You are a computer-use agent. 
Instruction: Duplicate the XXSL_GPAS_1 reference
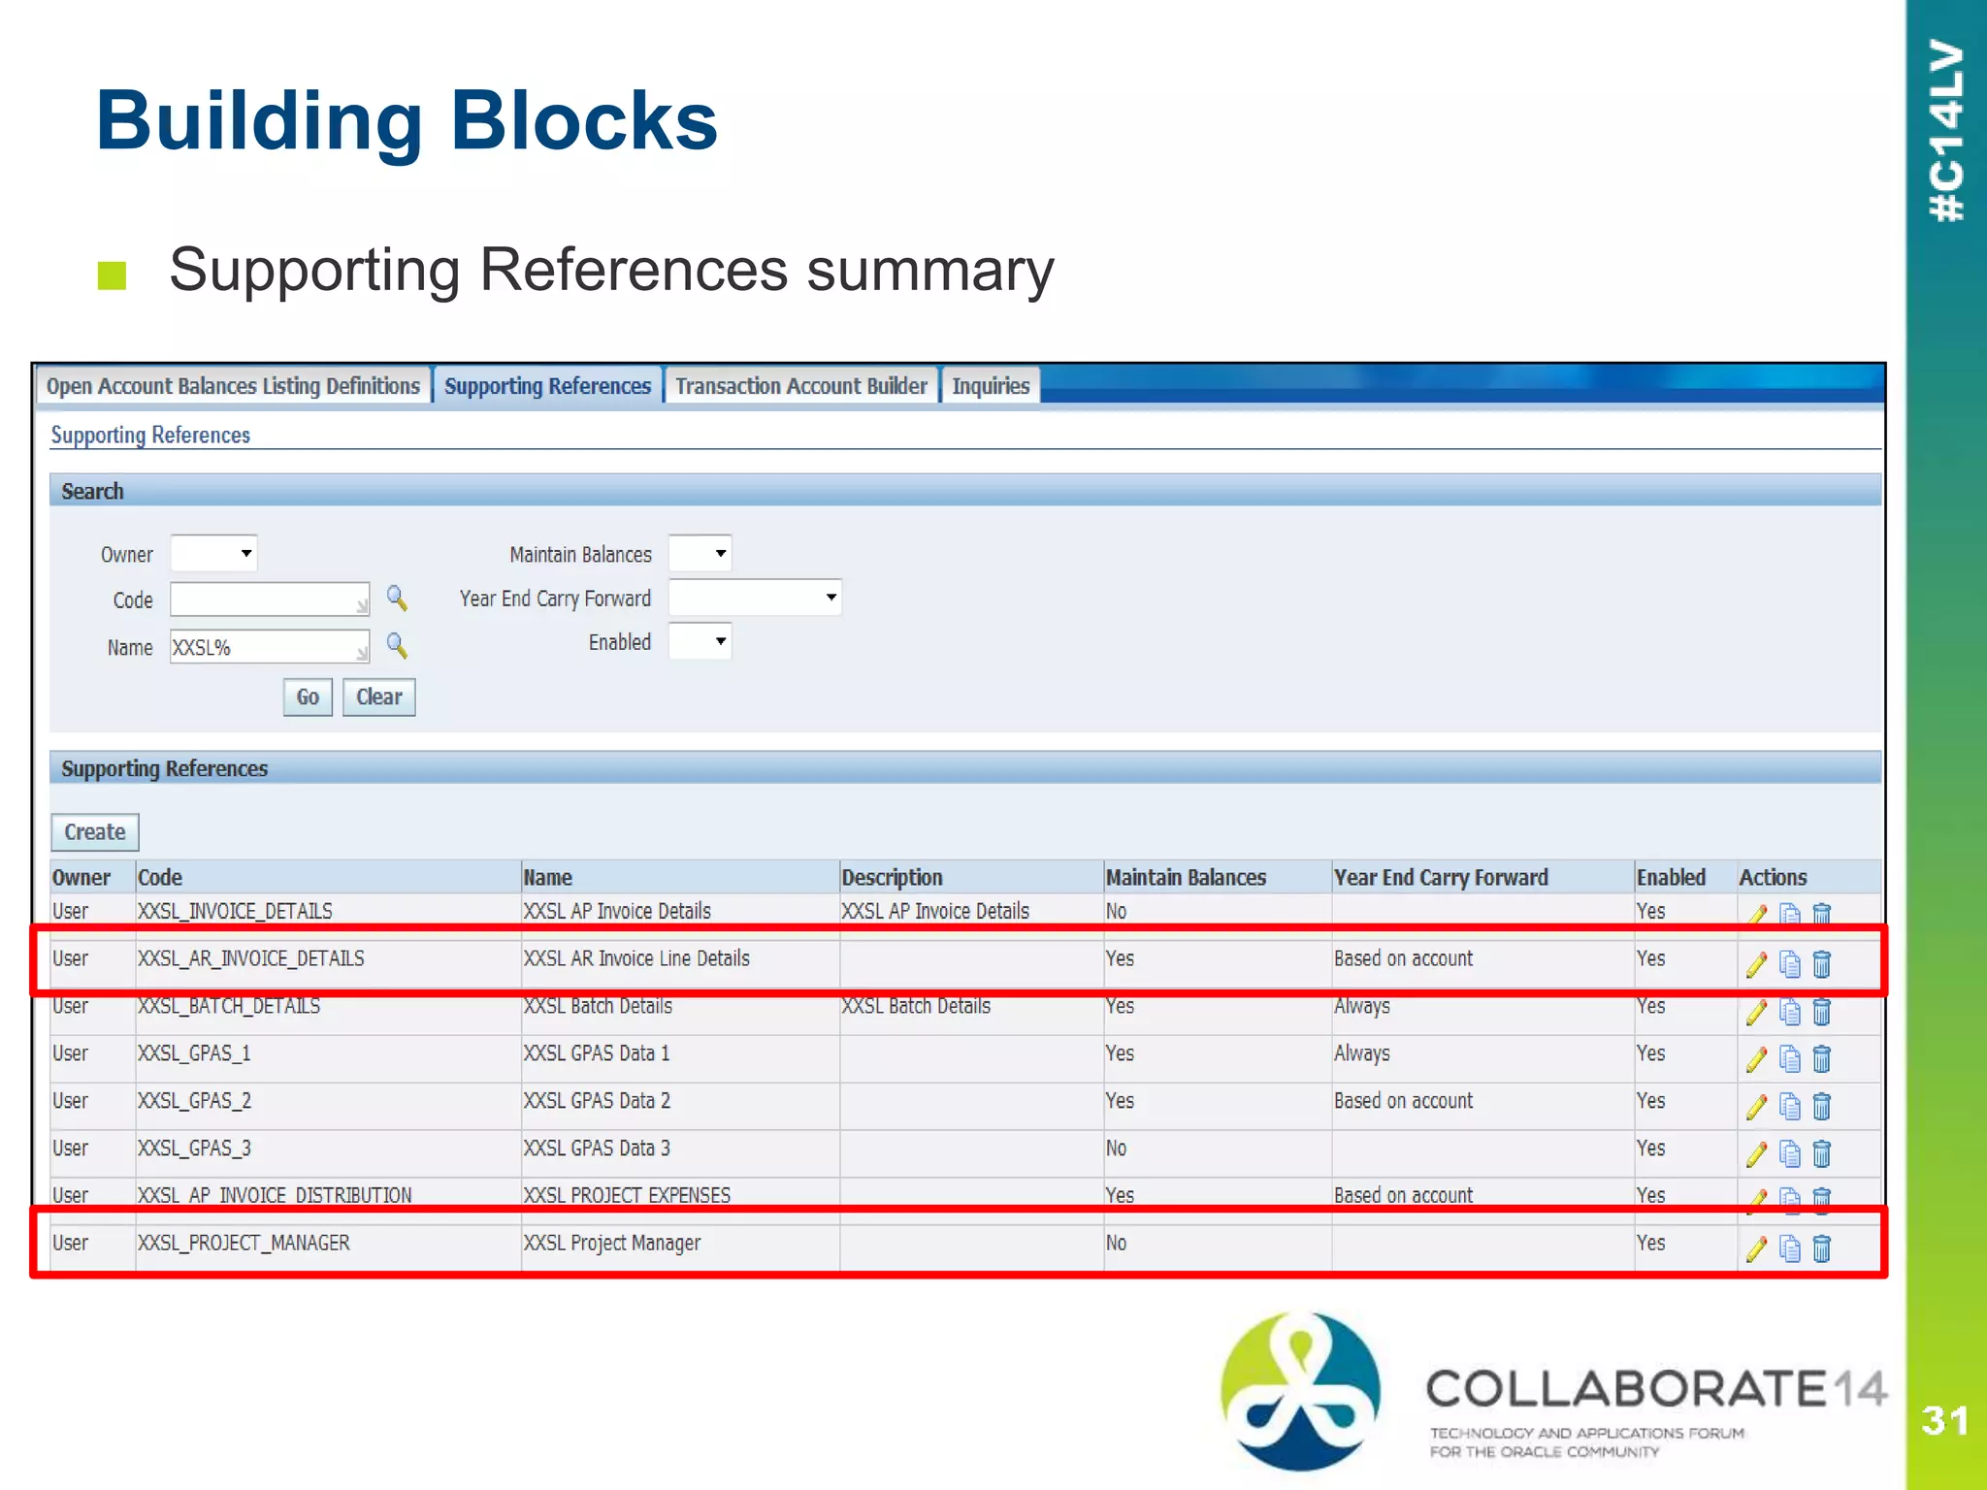[x=1790, y=1059]
